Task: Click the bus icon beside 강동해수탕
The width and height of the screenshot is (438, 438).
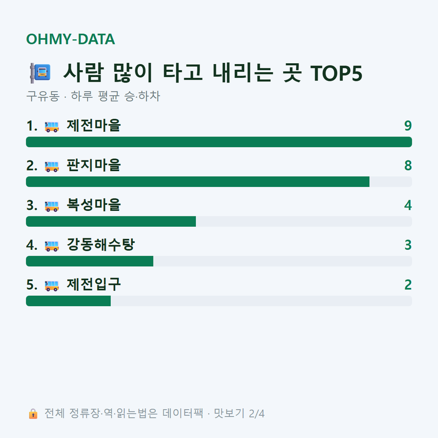Action: coord(52,246)
